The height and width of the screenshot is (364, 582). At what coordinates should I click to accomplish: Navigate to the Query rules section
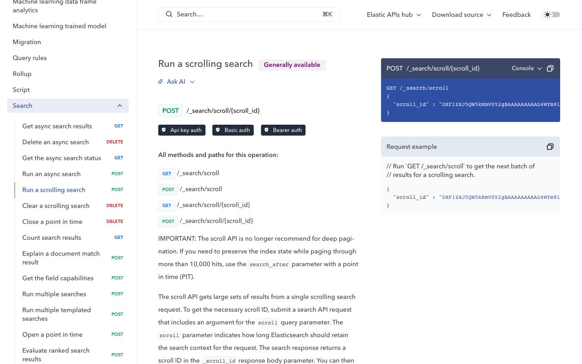pyautogui.click(x=30, y=58)
